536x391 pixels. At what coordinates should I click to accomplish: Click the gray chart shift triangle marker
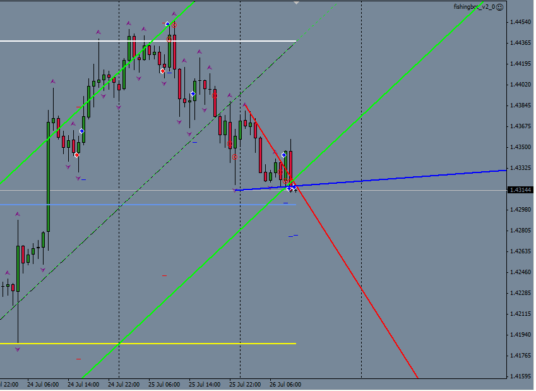[296, 3]
